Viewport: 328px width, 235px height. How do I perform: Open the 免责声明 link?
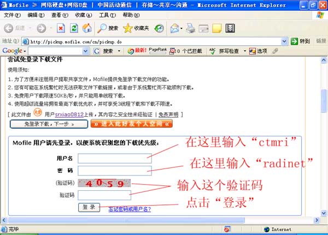point(168,115)
